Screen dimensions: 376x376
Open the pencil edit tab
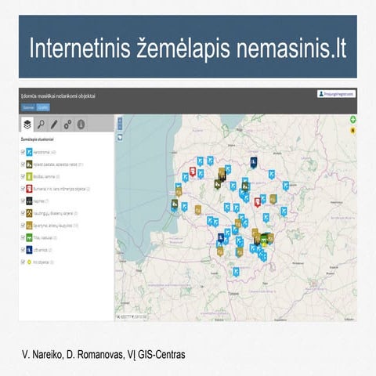coord(54,125)
